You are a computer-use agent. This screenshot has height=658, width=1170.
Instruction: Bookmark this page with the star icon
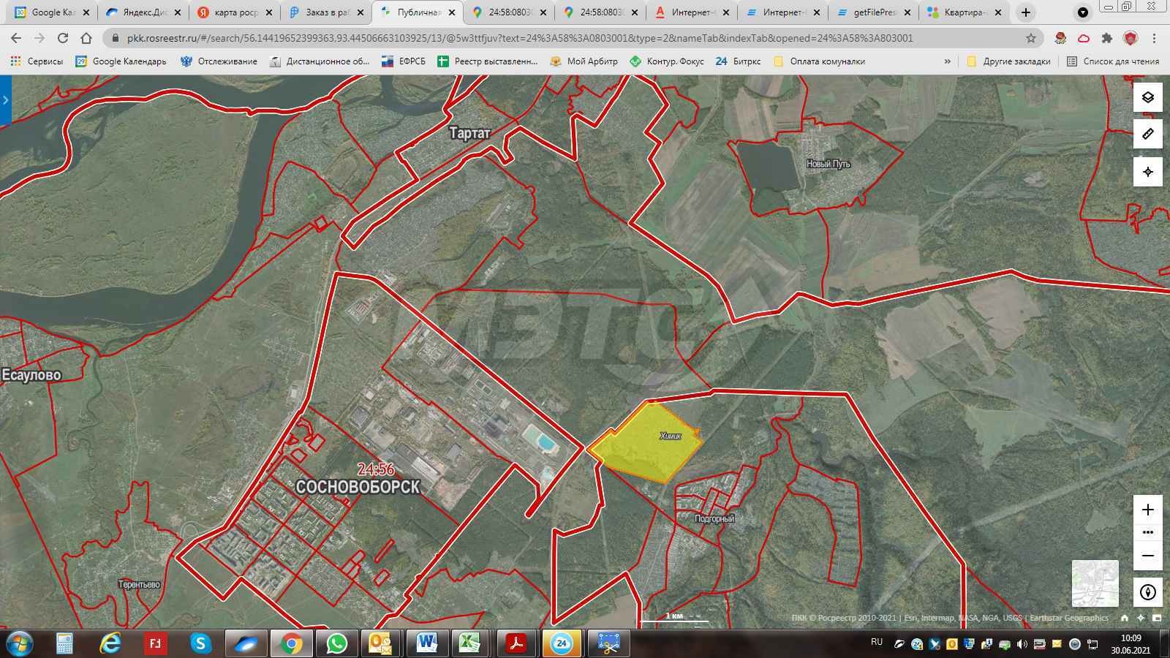click(1031, 38)
